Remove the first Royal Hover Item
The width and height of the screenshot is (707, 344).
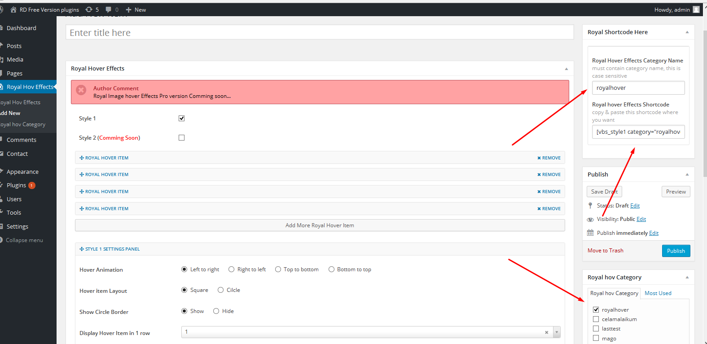pyautogui.click(x=549, y=158)
